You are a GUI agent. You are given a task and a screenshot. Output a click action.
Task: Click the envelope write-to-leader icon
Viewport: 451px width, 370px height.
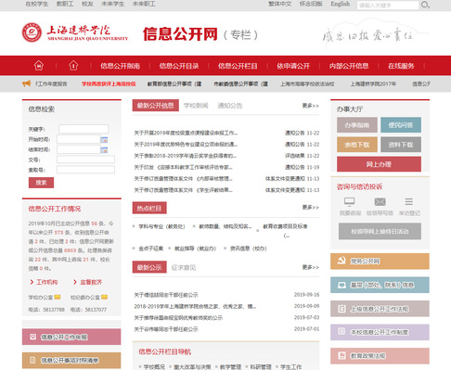(380, 202)
